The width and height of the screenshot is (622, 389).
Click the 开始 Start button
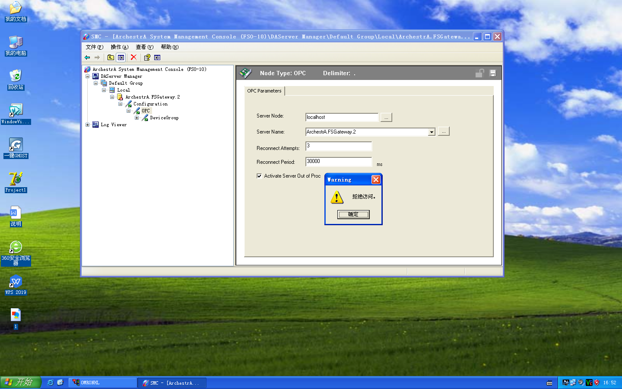pos(21,383)
